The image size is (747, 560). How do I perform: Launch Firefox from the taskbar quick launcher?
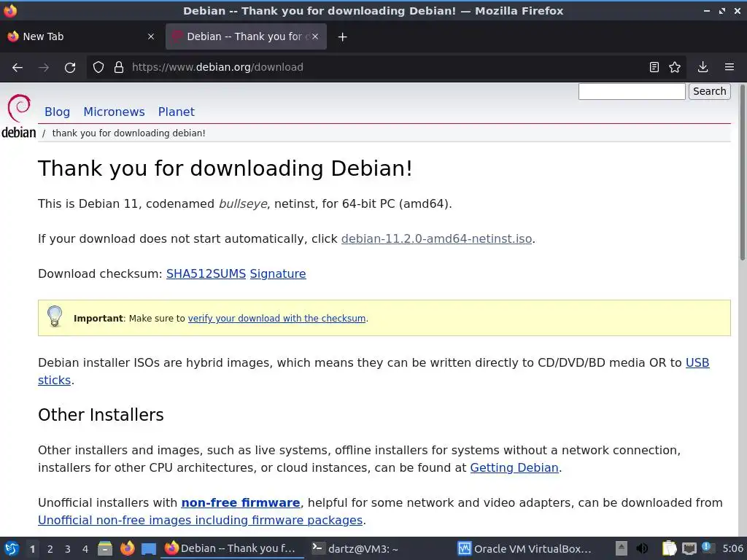pyautogui.click(x=127, y=548)
